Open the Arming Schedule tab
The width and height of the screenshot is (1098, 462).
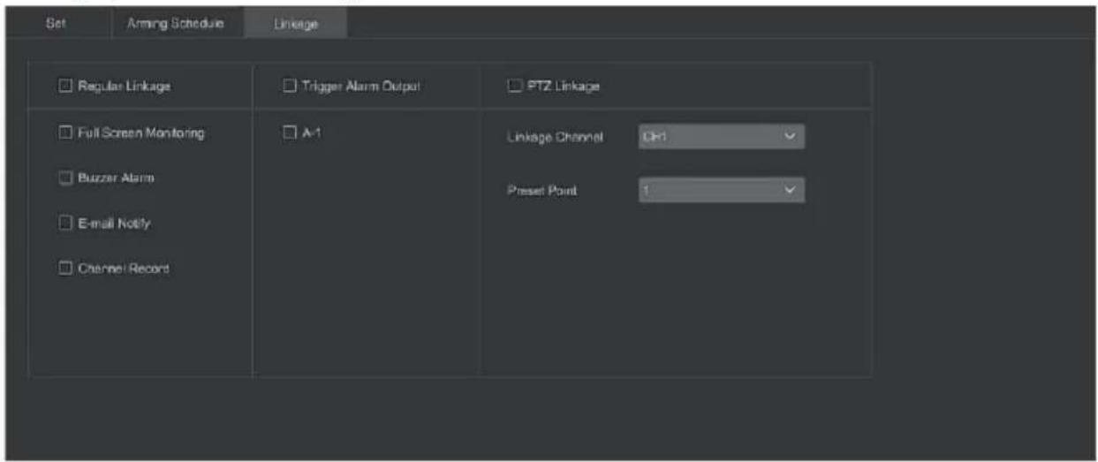(x=176, y=24)
